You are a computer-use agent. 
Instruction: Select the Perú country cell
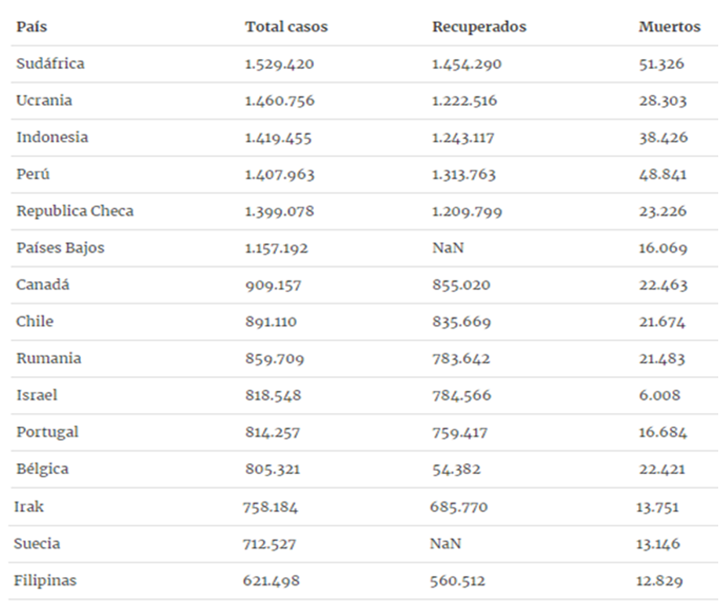[33, 174]
